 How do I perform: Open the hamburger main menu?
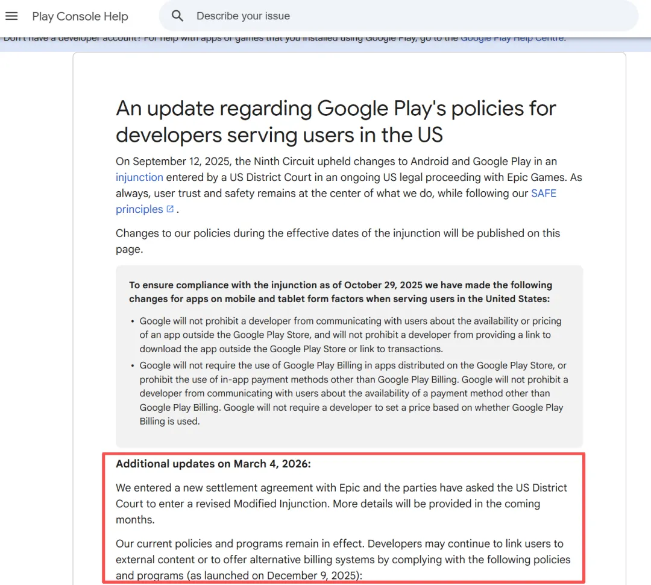pos(11,16)
